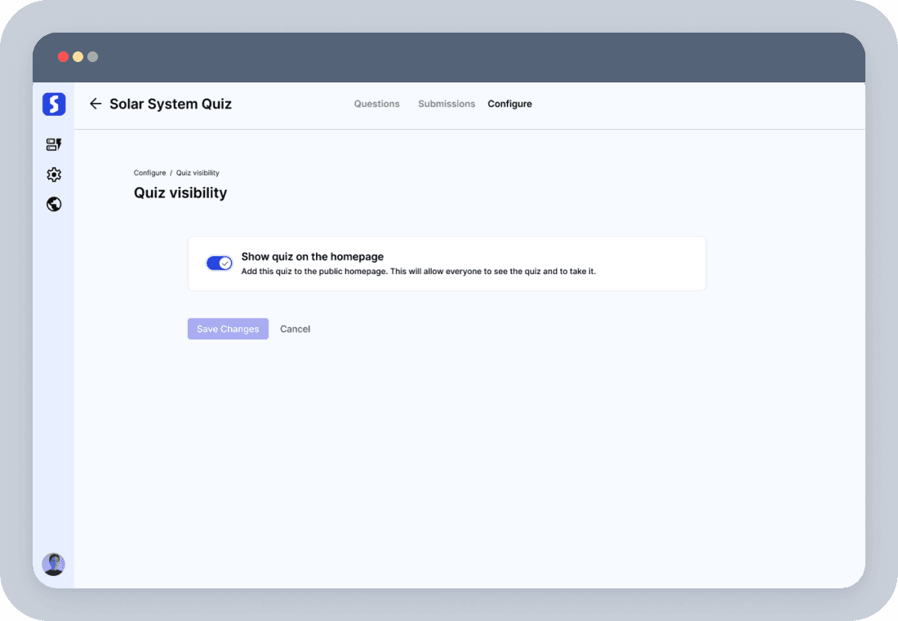The height and width of the screenshot is (621, 898).
Task: Click the globe icon in sidebar
Action: tap(54, 204)
